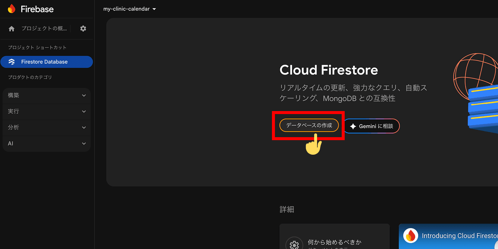The width and height of the screenshot is (498, 249).
Task: Click the Gemini sparkle icon
Action: point(353,126)
